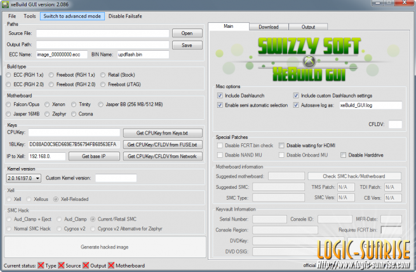Open the Tools menu

30,16
